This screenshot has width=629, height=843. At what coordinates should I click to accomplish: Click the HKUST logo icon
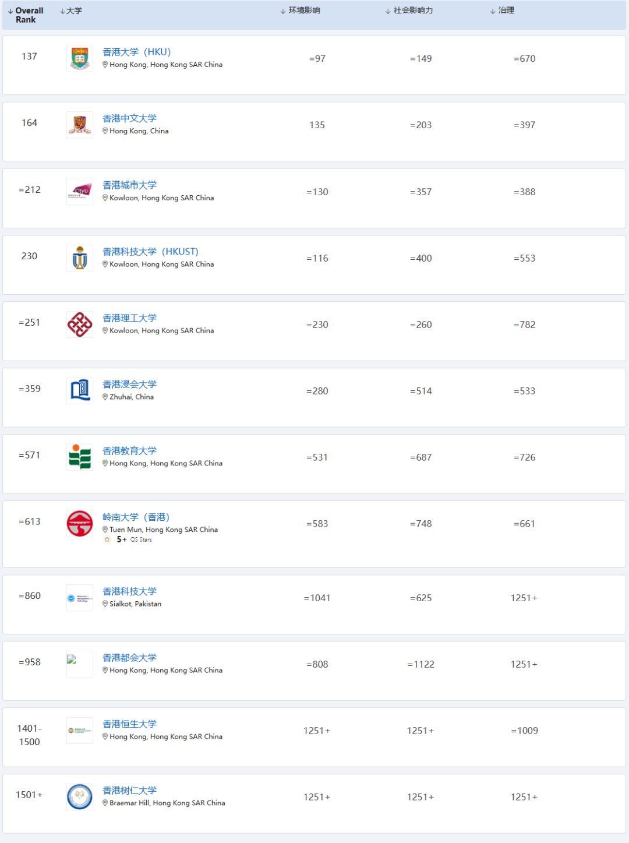(x=80, y=258)
